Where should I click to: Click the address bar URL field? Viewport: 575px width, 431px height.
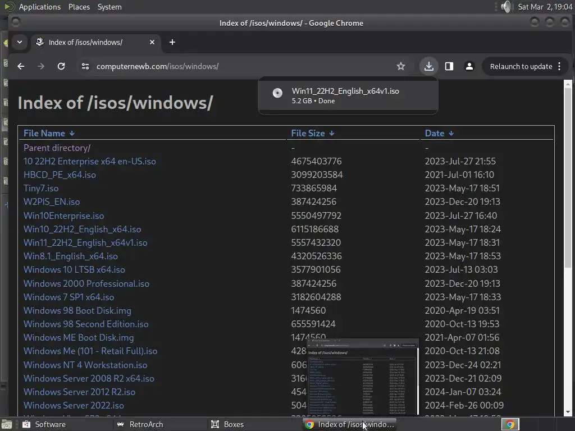242,66
